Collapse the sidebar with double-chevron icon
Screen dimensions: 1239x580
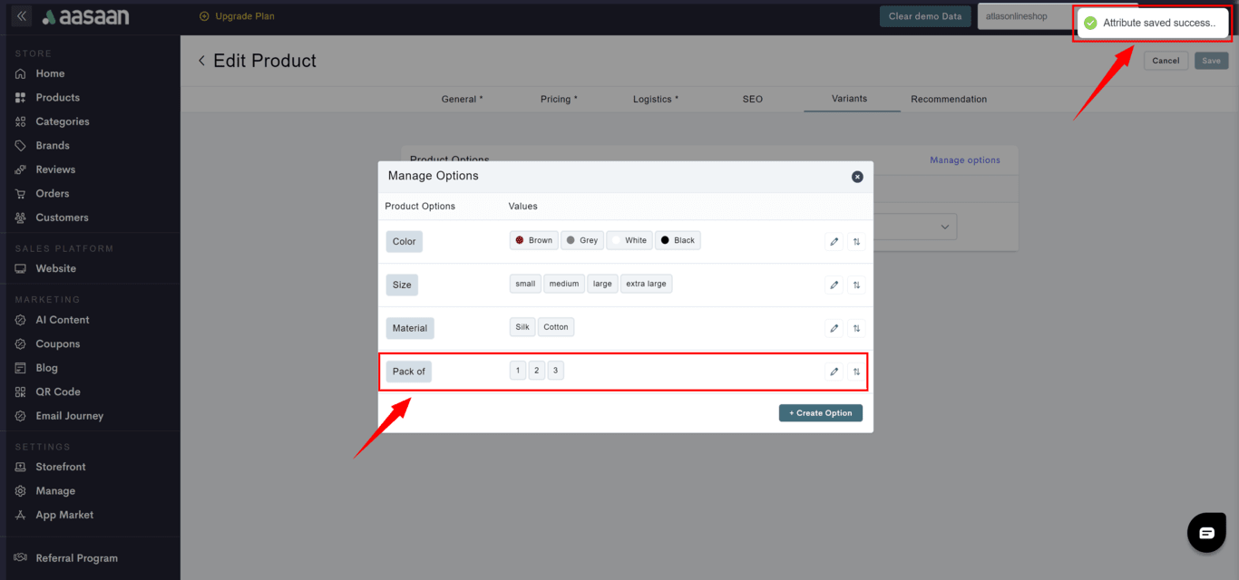[x=22, y=16]
